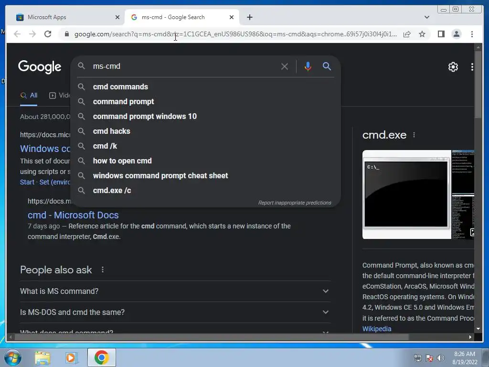Open Windows Start menu orb
Screen dimensions: 489x367
click(x=13, y=357)
